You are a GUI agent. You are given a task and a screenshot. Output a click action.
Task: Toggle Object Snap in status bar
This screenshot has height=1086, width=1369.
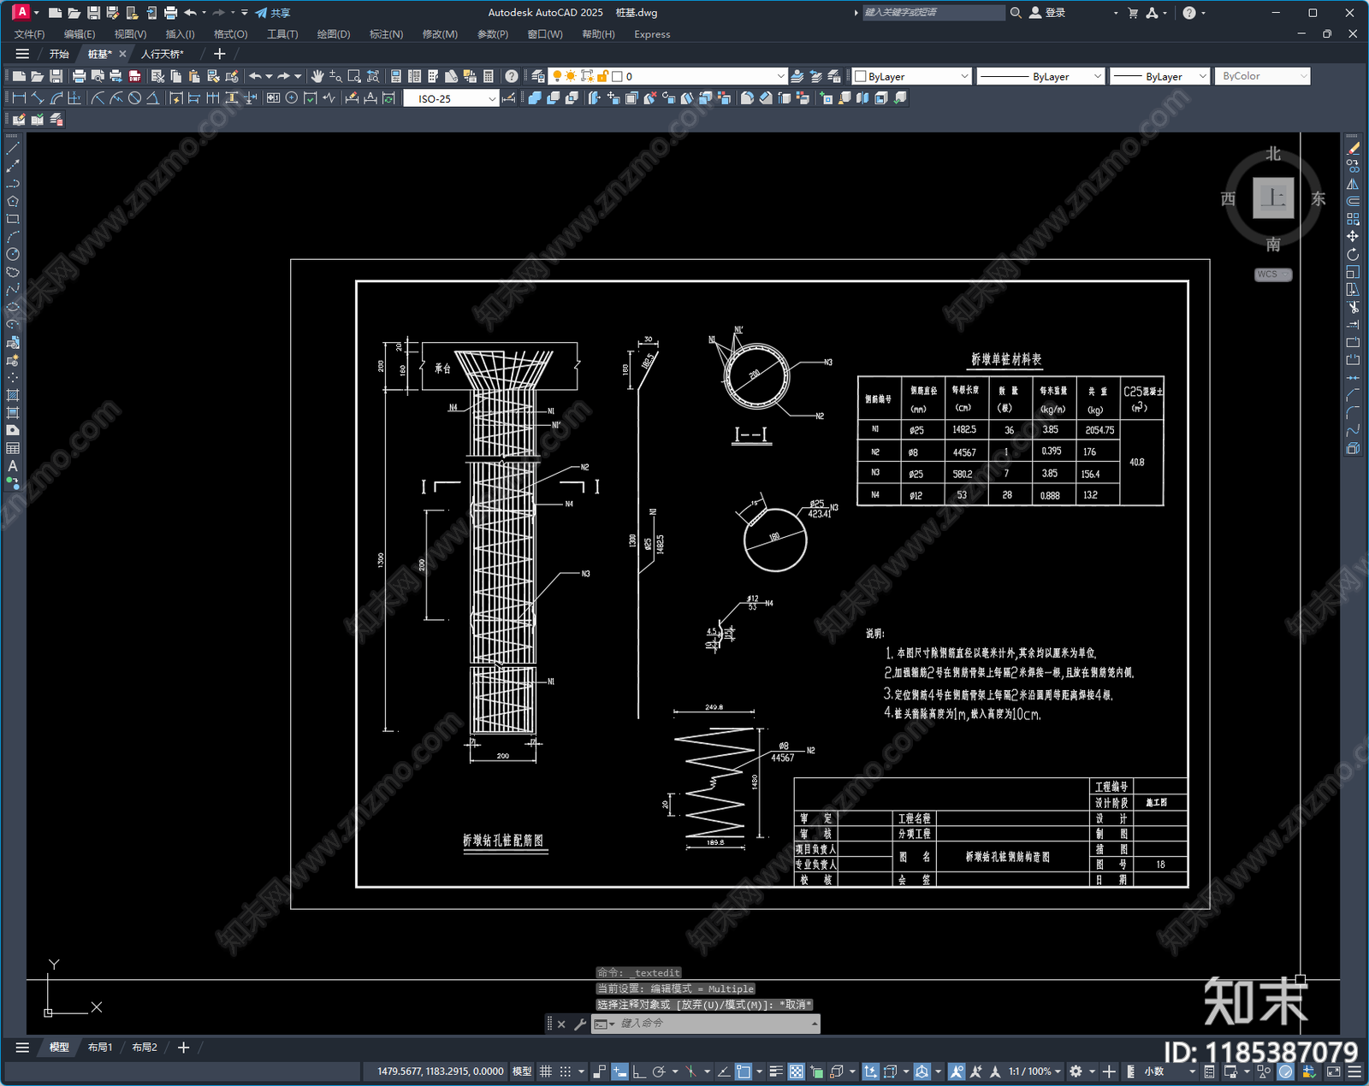coord(743,1071)
